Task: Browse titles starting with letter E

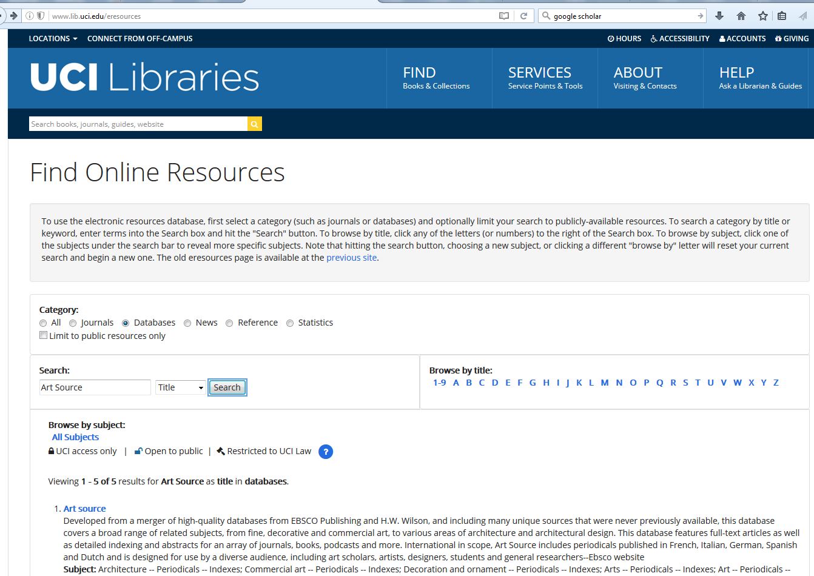Action: click(508, 383)
